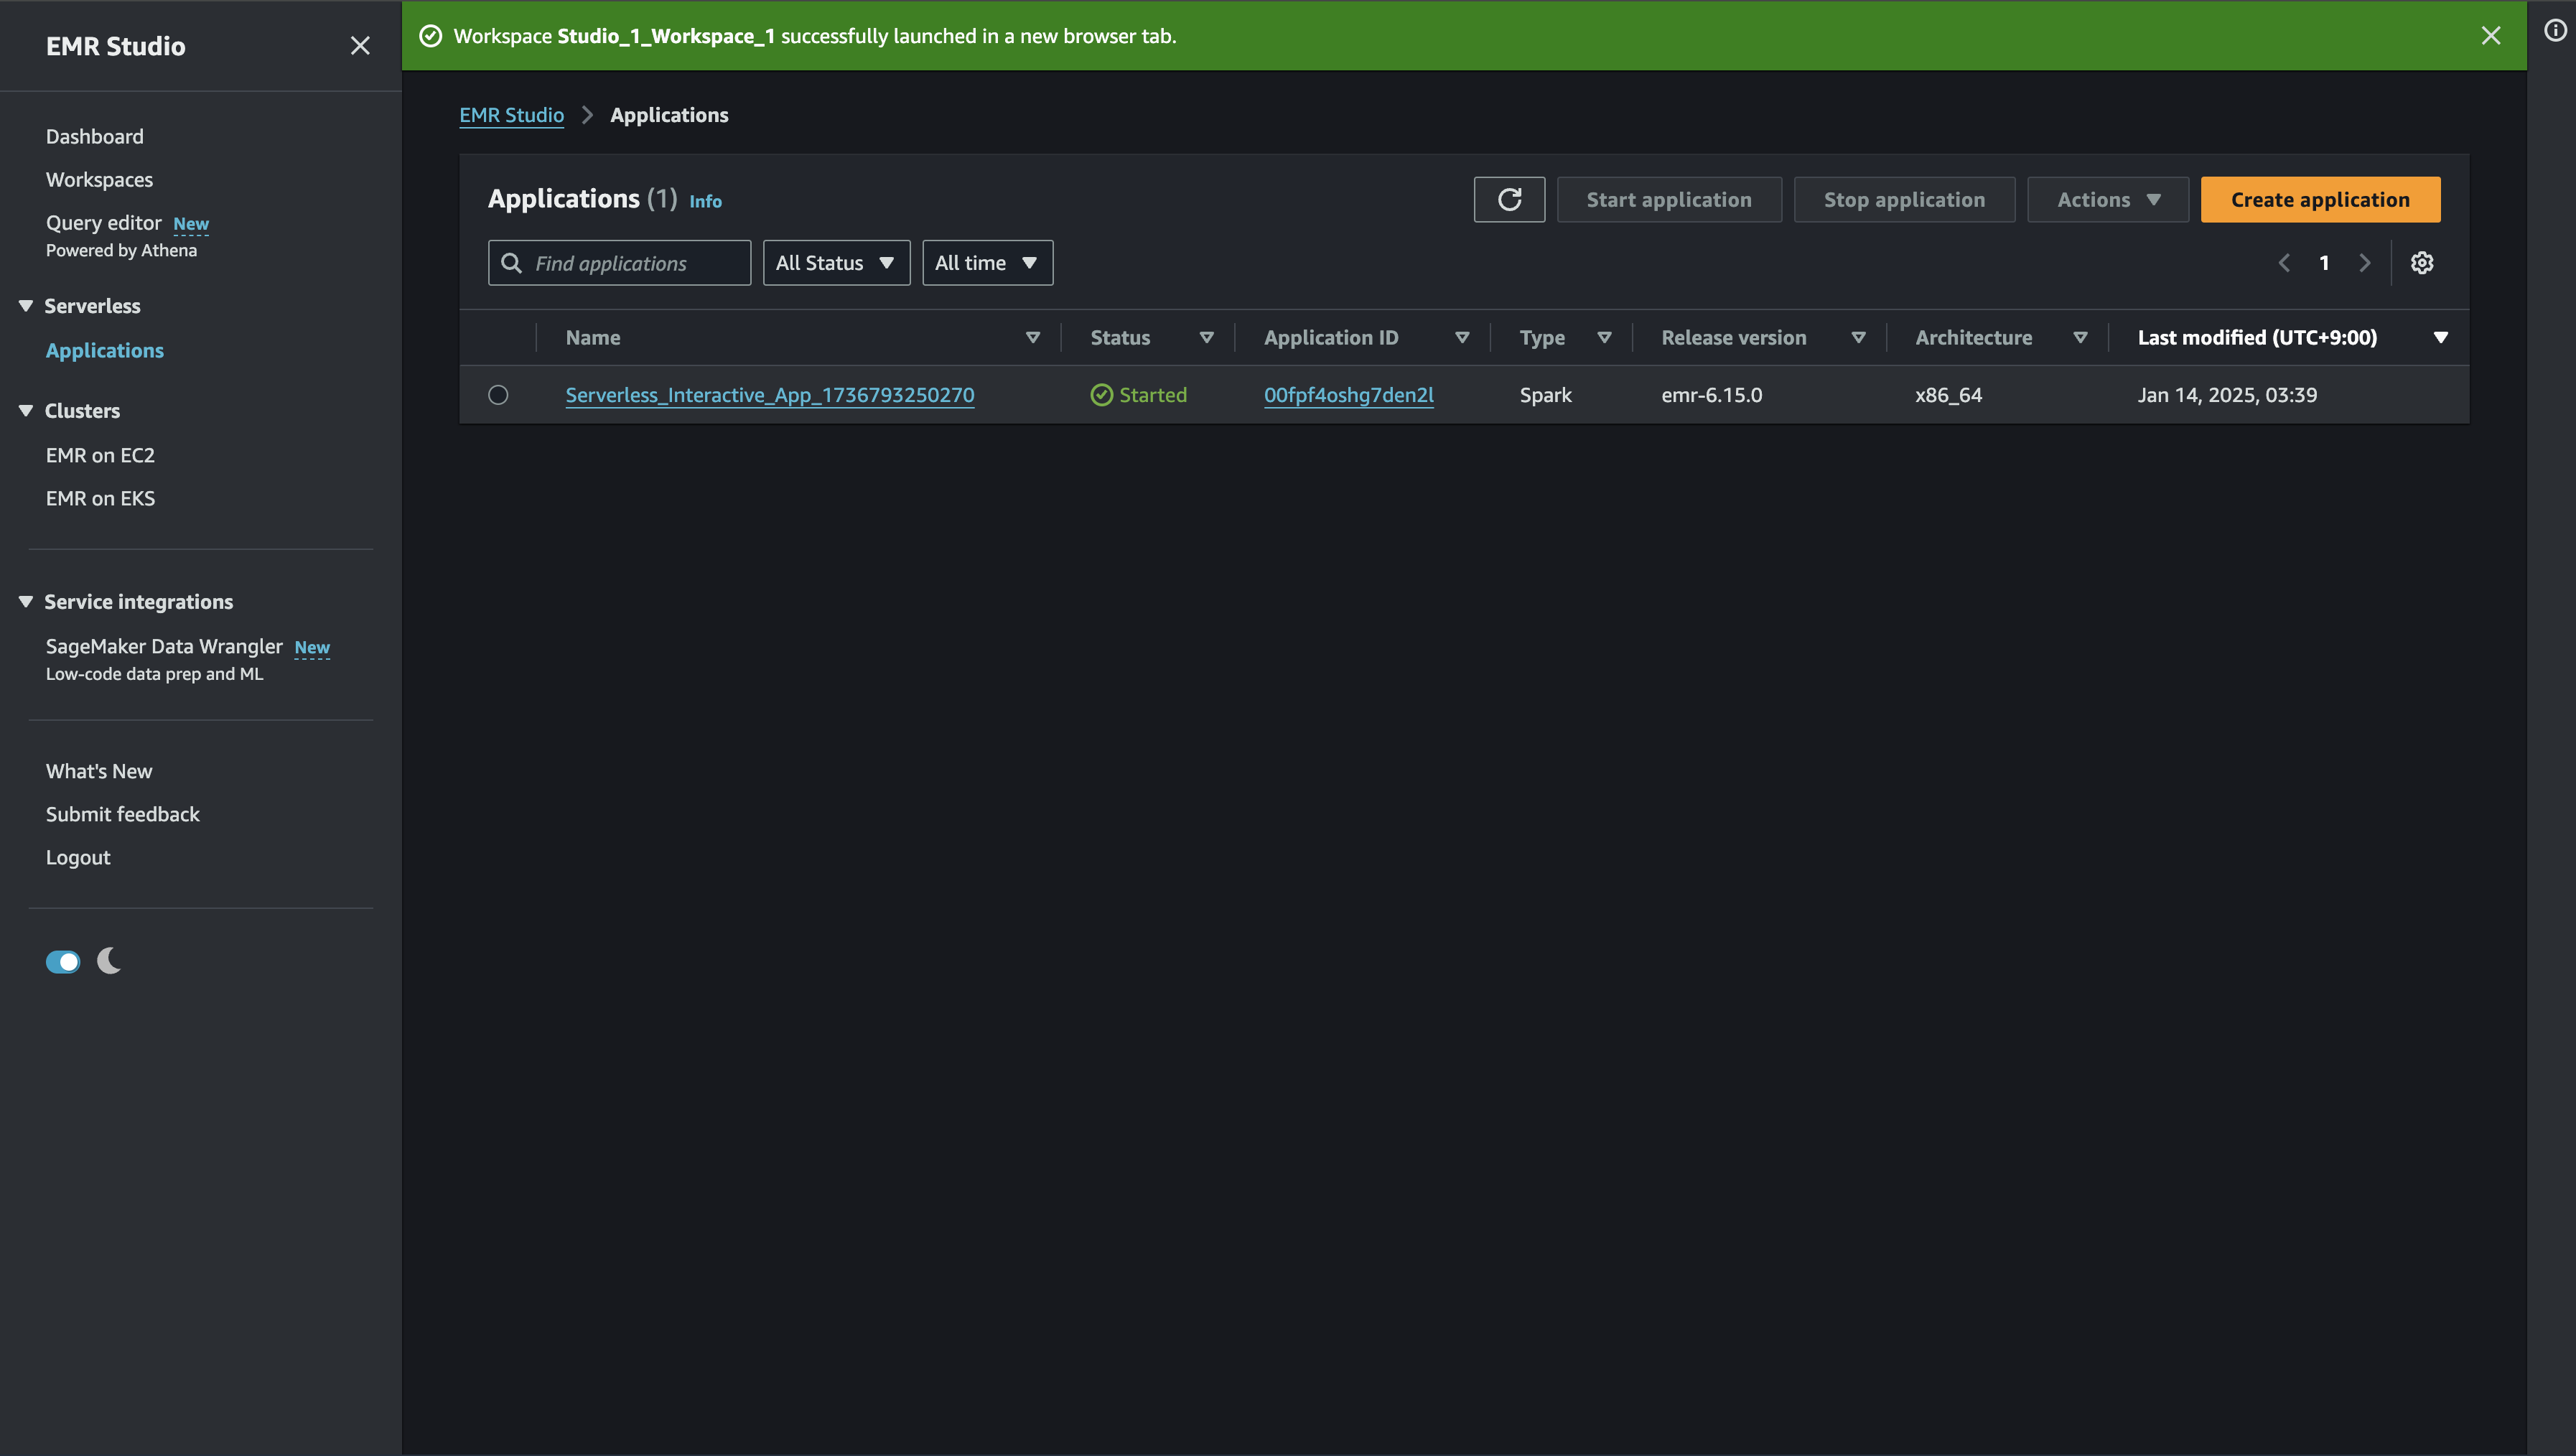Click the Stop application button
The height and width of the screenshot is (1456, 2576).
pyautogui.click(x=1904, y=200)
